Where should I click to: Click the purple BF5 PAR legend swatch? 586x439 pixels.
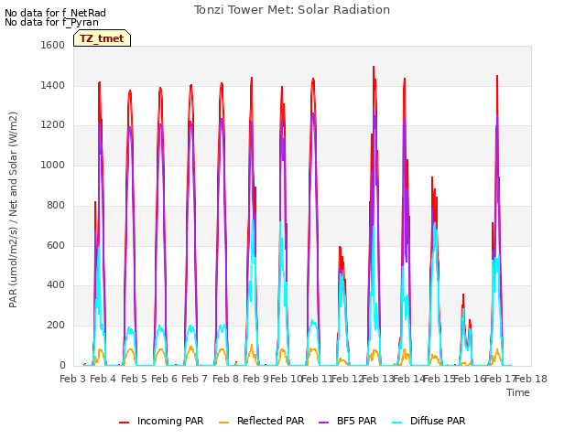tap(323, 423)
